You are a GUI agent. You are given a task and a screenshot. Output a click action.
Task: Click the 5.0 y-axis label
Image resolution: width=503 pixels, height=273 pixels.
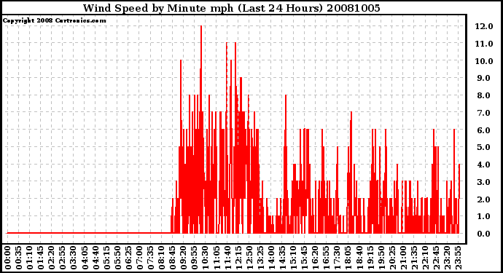[484, 147]
